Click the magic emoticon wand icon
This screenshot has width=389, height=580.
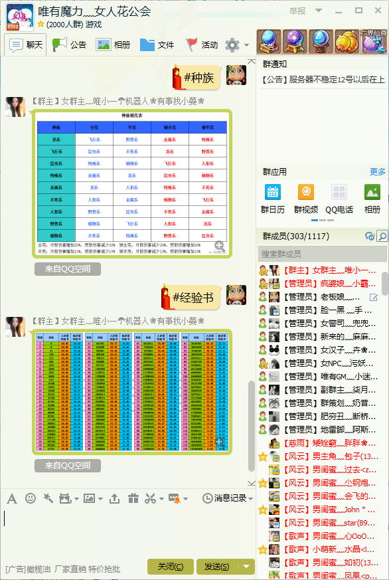pyautogui.click(x=48, y=498)
